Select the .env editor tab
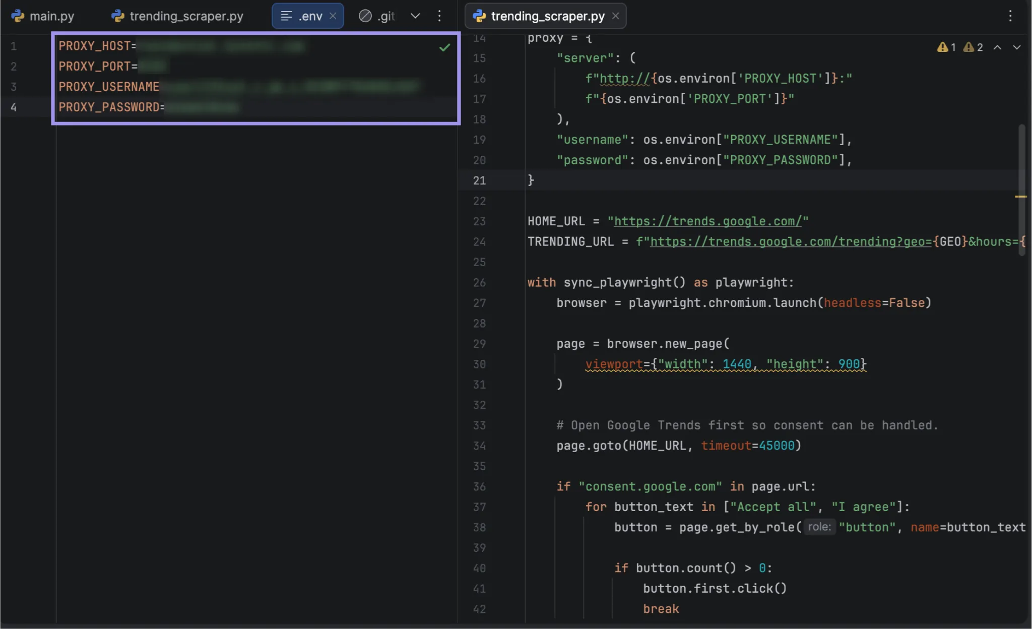Viewport: 1032px width, 629px height. (x=308, y=16)
